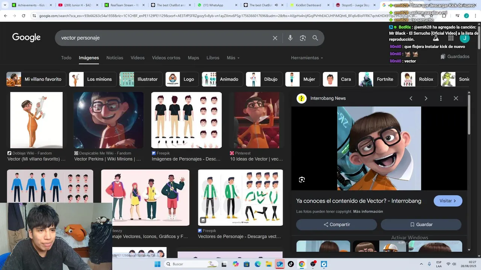Open Despicable Me Wiki Vector Perkins image

click(x=109, y=120)
